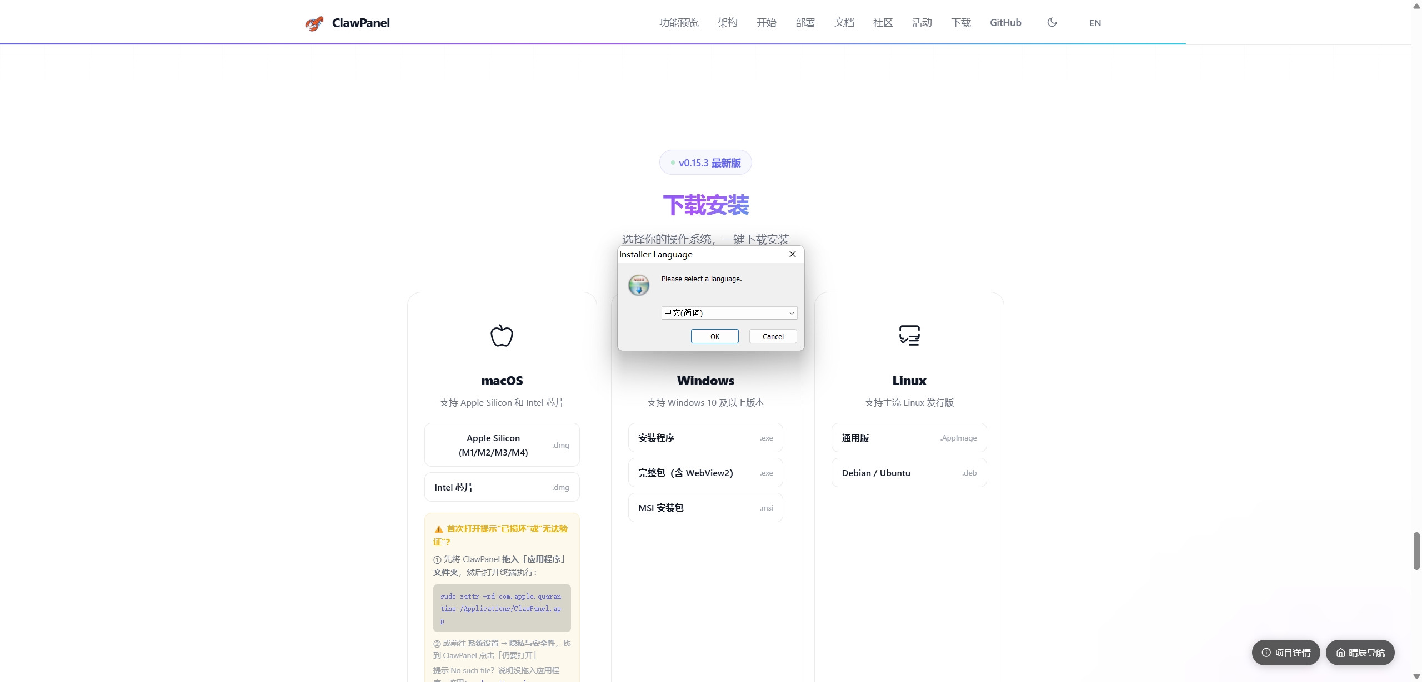Expand the installer language dropdown
1422x682 pixels.
click(x=729, y=313)
